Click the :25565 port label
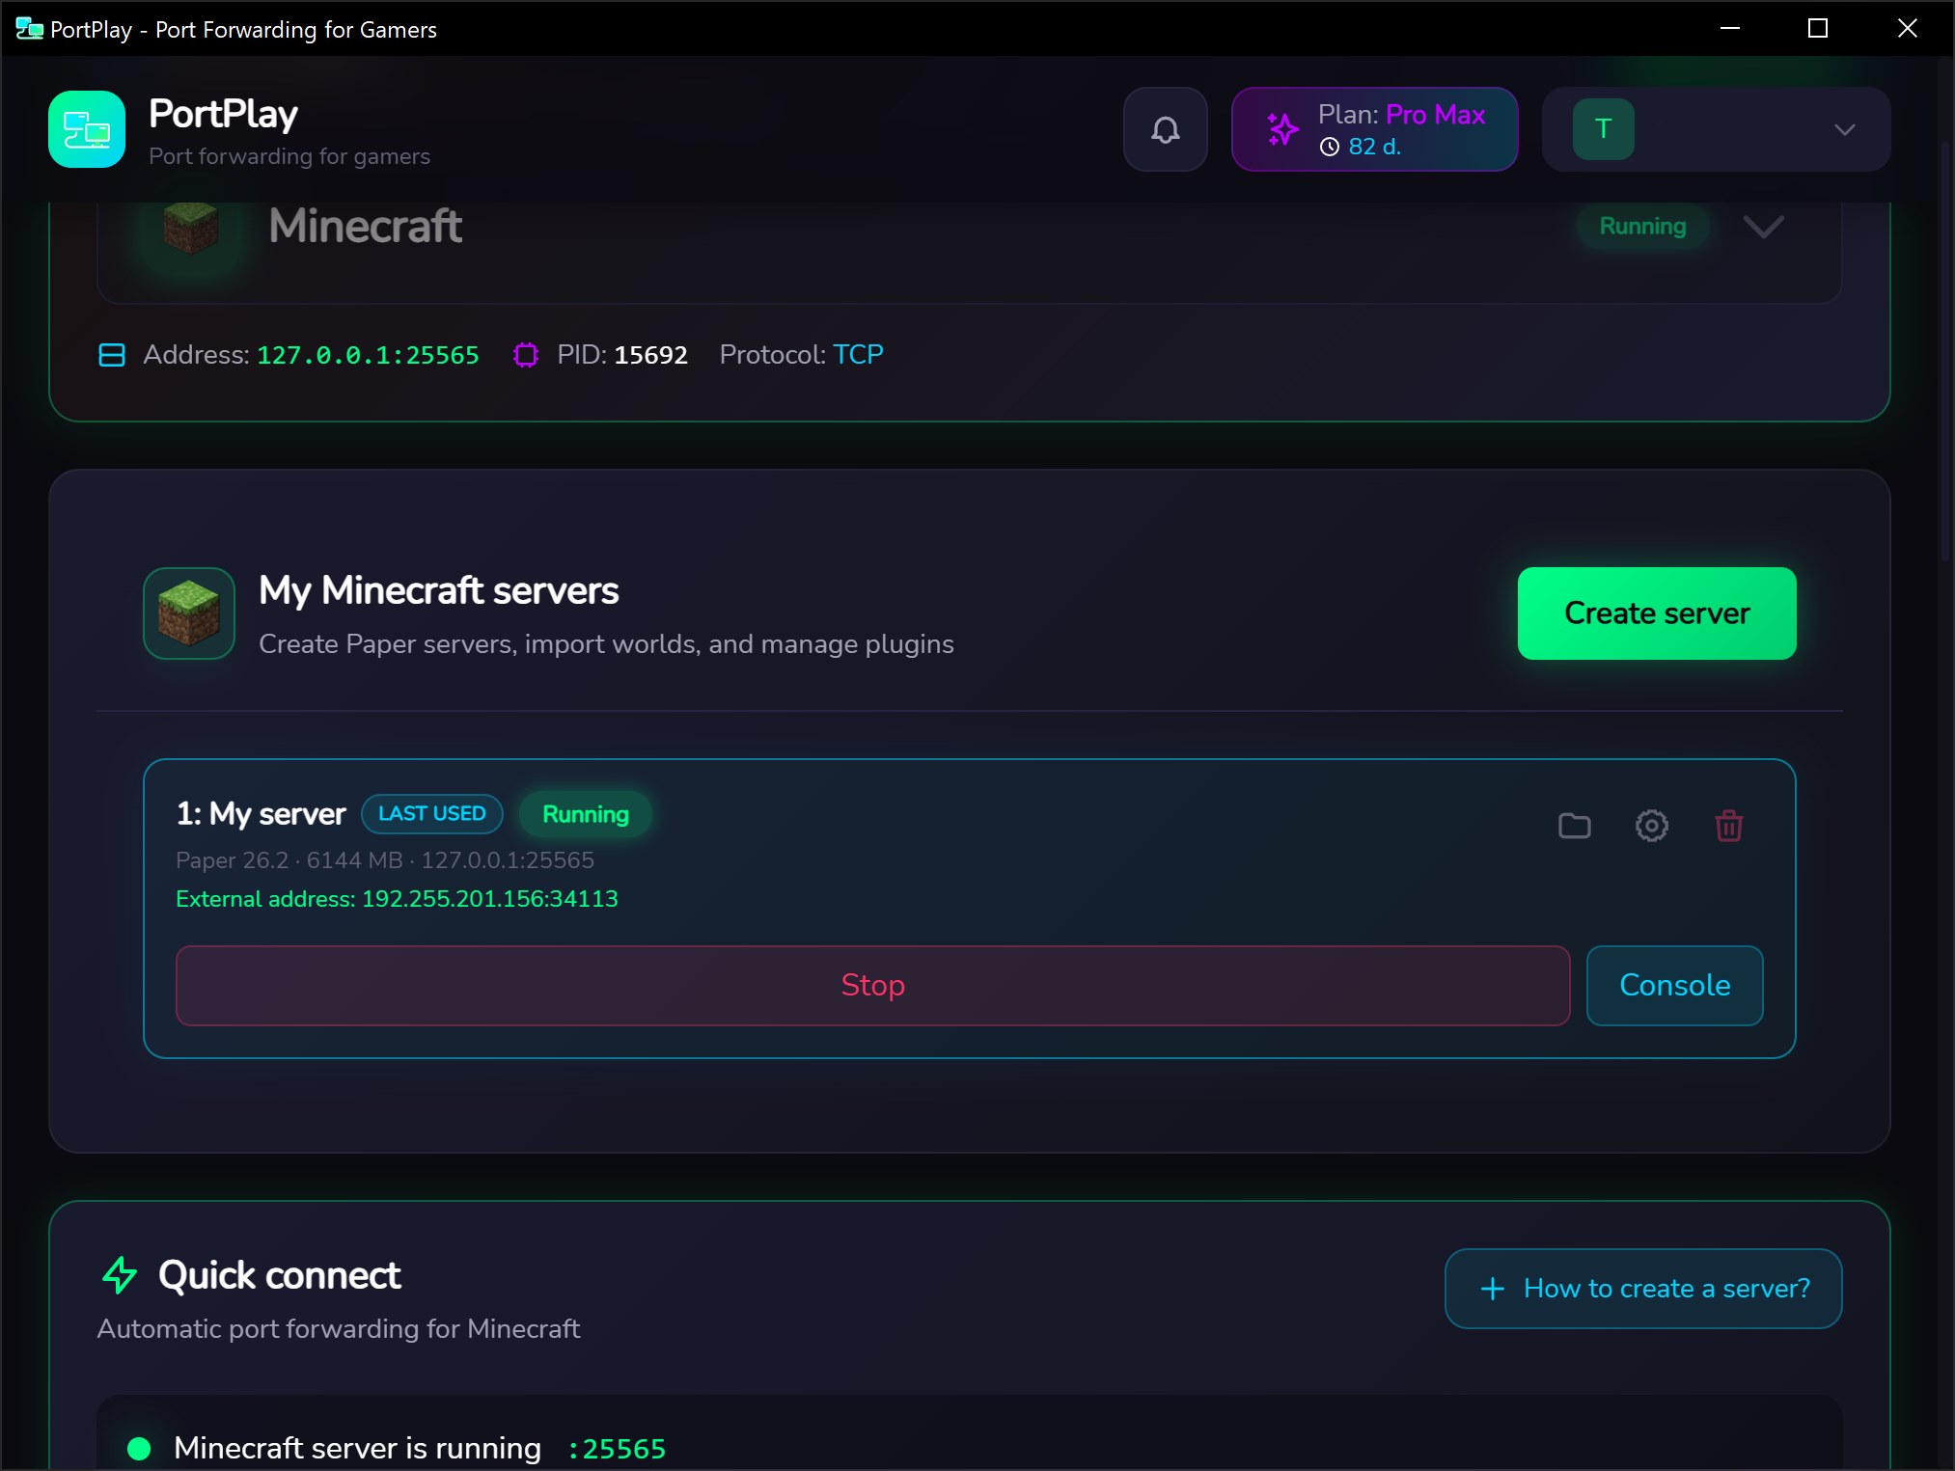The height and width of the screenshot is (1471, 1955). tap(617, 1449)
